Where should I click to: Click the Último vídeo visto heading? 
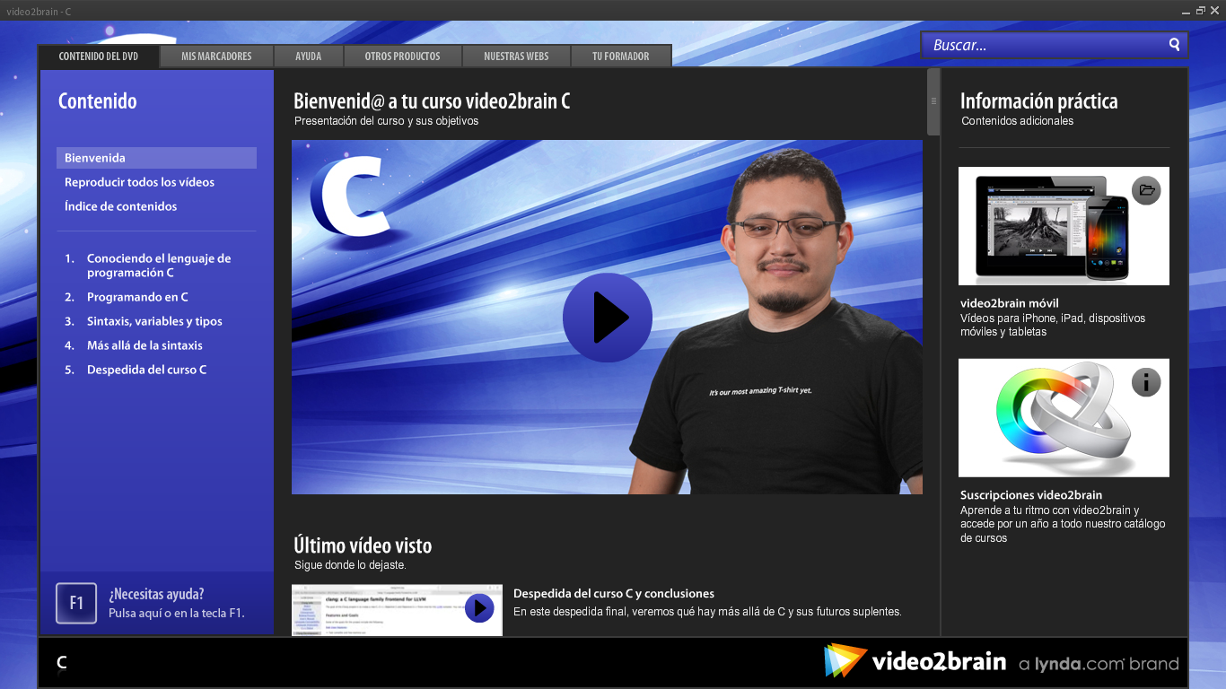tap(363, 545)
